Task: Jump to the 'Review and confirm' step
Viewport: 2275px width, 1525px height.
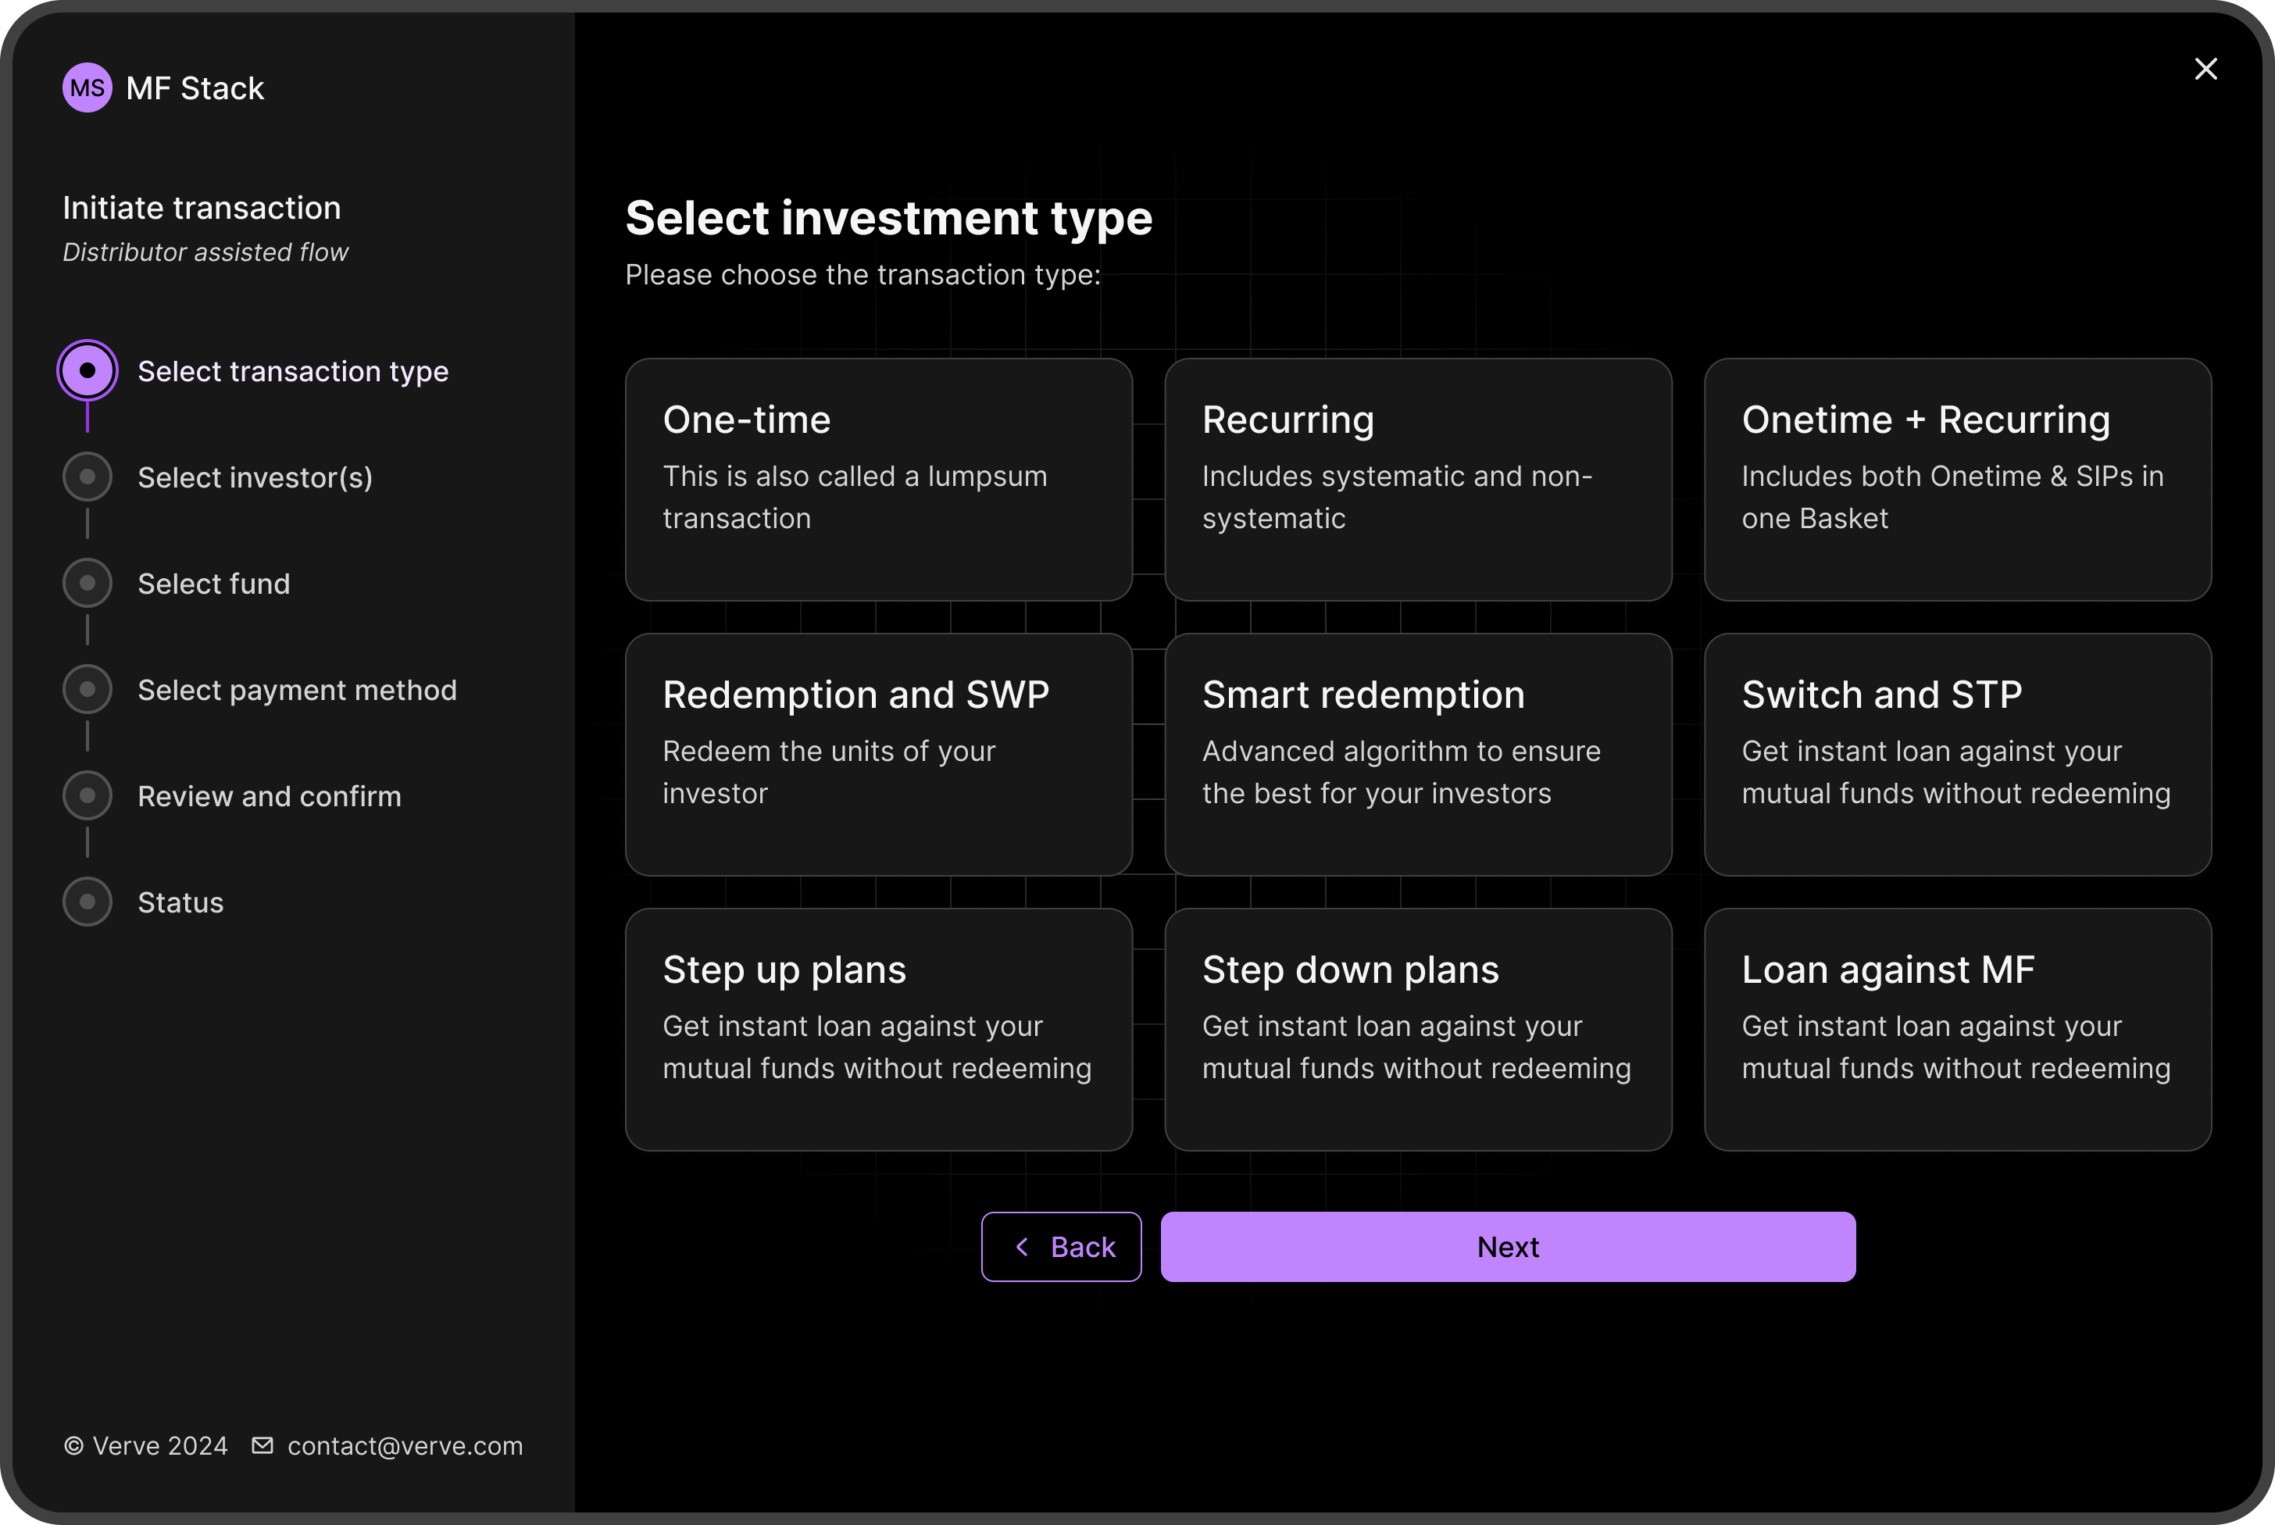Action: point(87,795)
